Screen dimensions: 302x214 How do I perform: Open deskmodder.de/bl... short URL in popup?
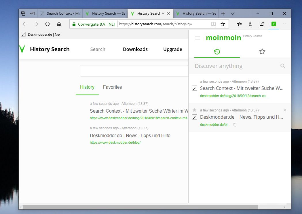click(x=215, y=125)
